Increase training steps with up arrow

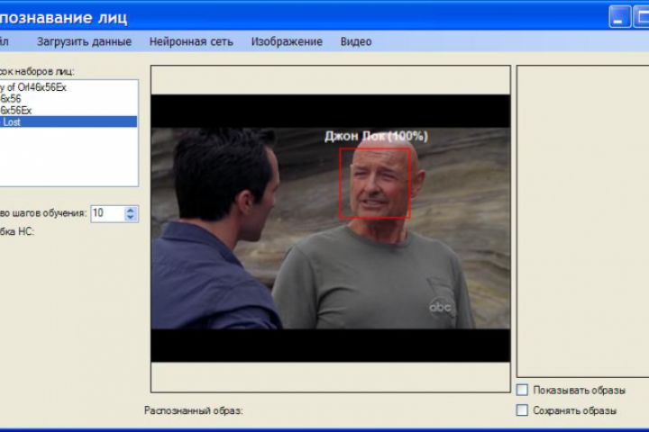(131, 210)
